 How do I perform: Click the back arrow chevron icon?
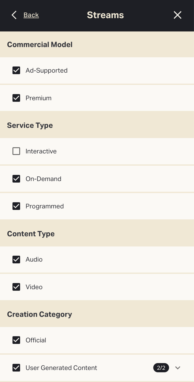(14, 15)
